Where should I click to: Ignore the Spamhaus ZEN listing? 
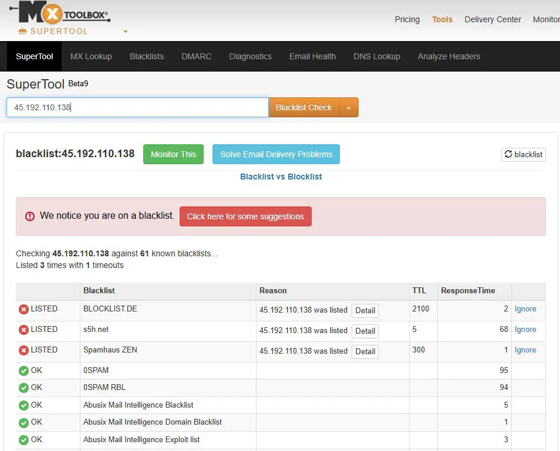point(525,350)
